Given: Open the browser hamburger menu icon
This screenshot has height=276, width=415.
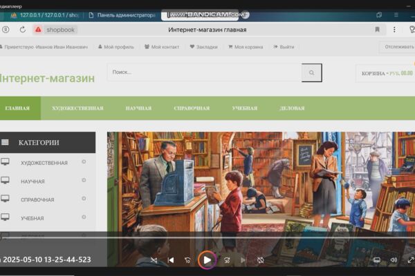Looking at the screenshot, I should (396, 14).
